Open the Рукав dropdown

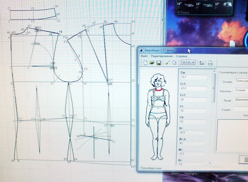(241, 100)
